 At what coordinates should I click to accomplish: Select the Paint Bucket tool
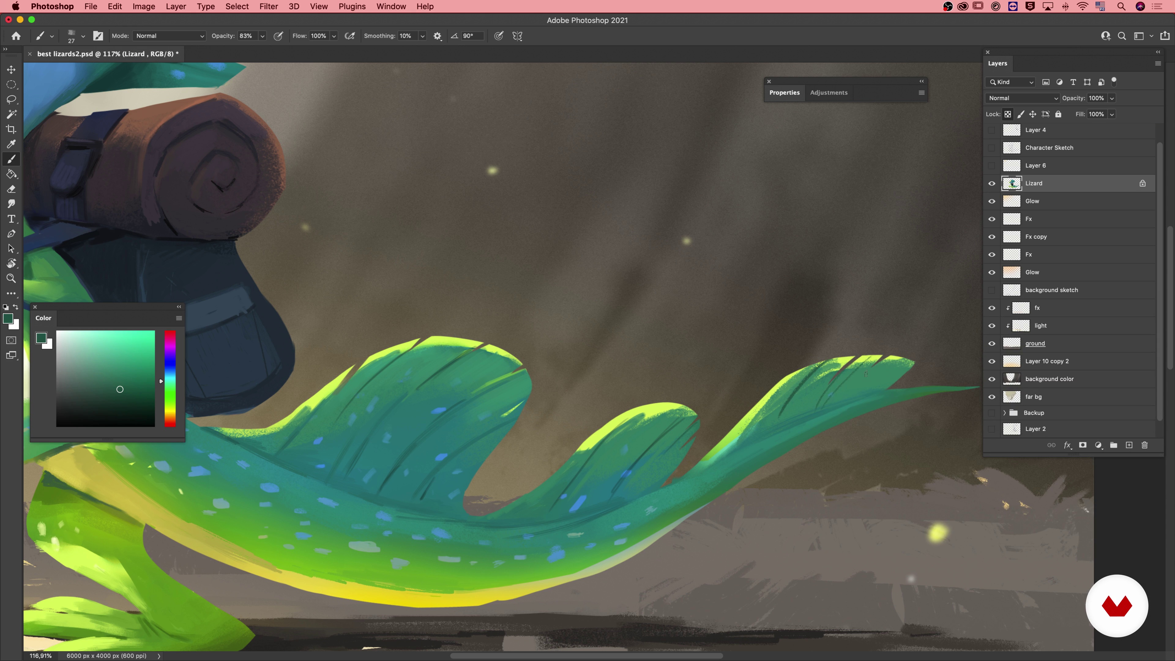point(11,174)
